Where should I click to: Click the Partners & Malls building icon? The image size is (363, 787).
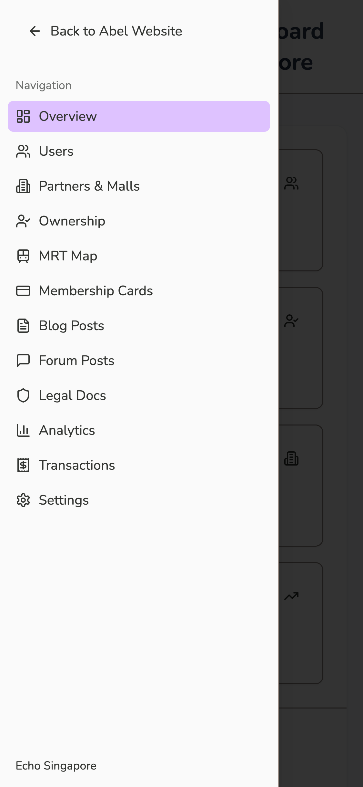click(23, 186)
